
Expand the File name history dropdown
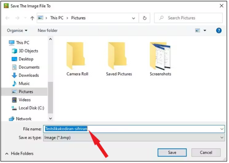[x=222, y=129]
